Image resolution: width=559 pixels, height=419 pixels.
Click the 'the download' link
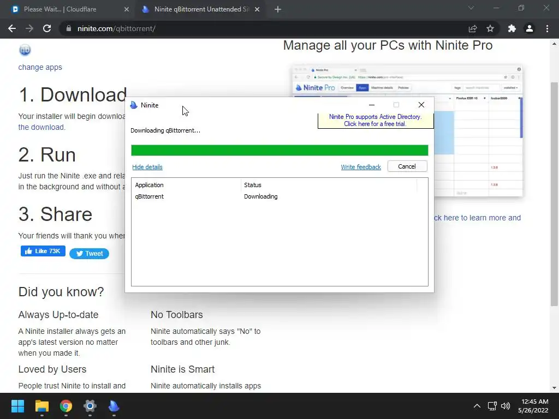tap(41, 127)
